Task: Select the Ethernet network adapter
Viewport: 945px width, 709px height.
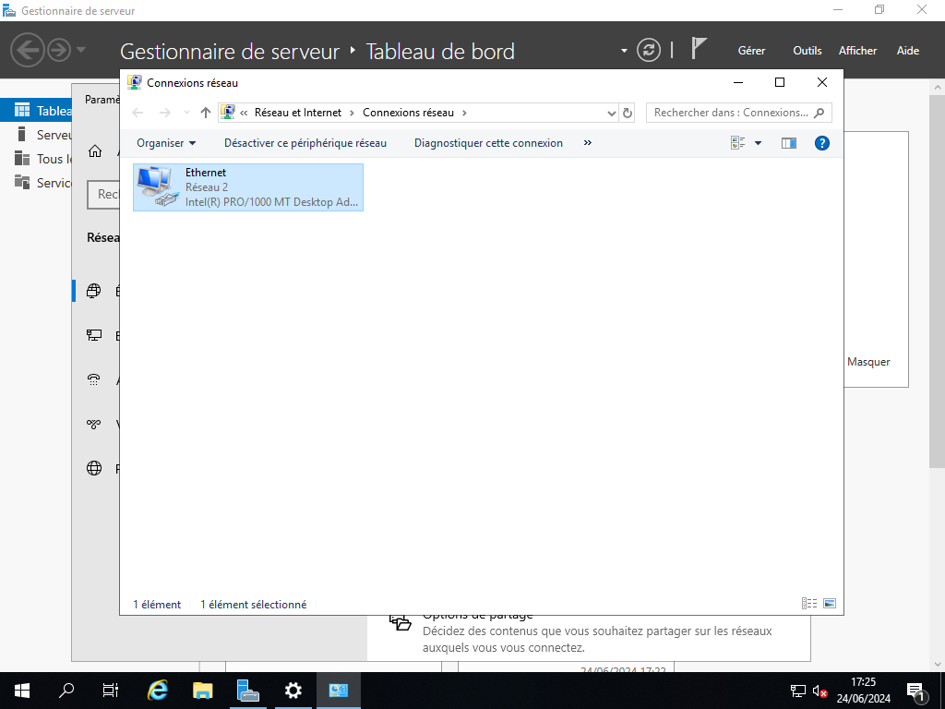Action: pyautogui.click(x=248, y=187)
